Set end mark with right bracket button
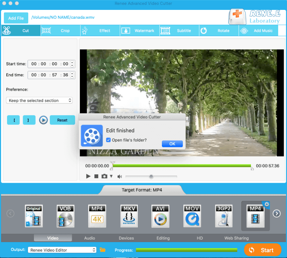 [29, 120]
